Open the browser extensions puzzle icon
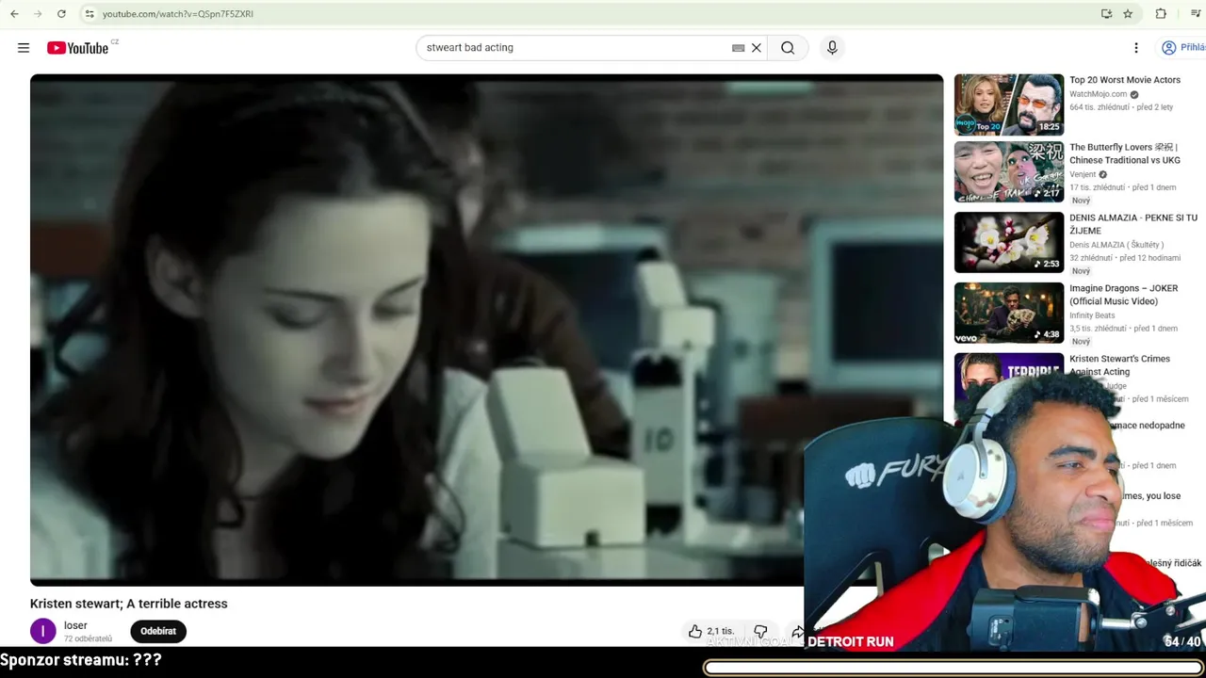1206x678 pixels. (x=1161, y=14)
